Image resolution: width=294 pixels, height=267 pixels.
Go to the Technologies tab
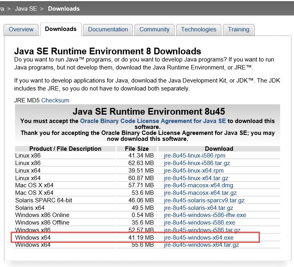click(x=198, y=29)
